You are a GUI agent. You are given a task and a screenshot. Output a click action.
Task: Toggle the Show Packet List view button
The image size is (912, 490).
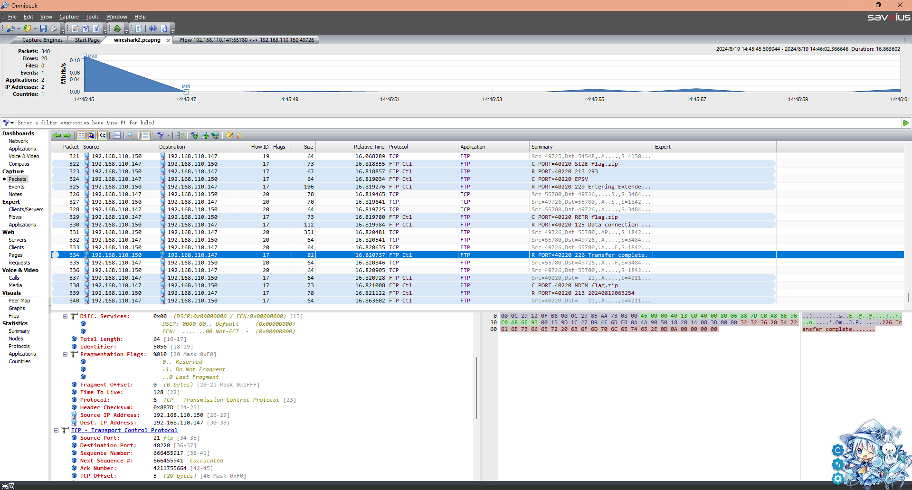tap(82, 135)
